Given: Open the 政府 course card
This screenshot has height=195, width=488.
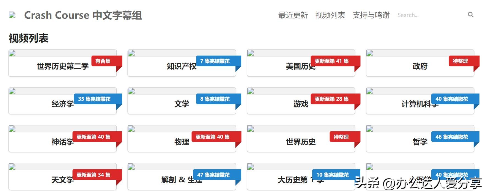Looking at the screenshot, I should (x=420, y=63).
